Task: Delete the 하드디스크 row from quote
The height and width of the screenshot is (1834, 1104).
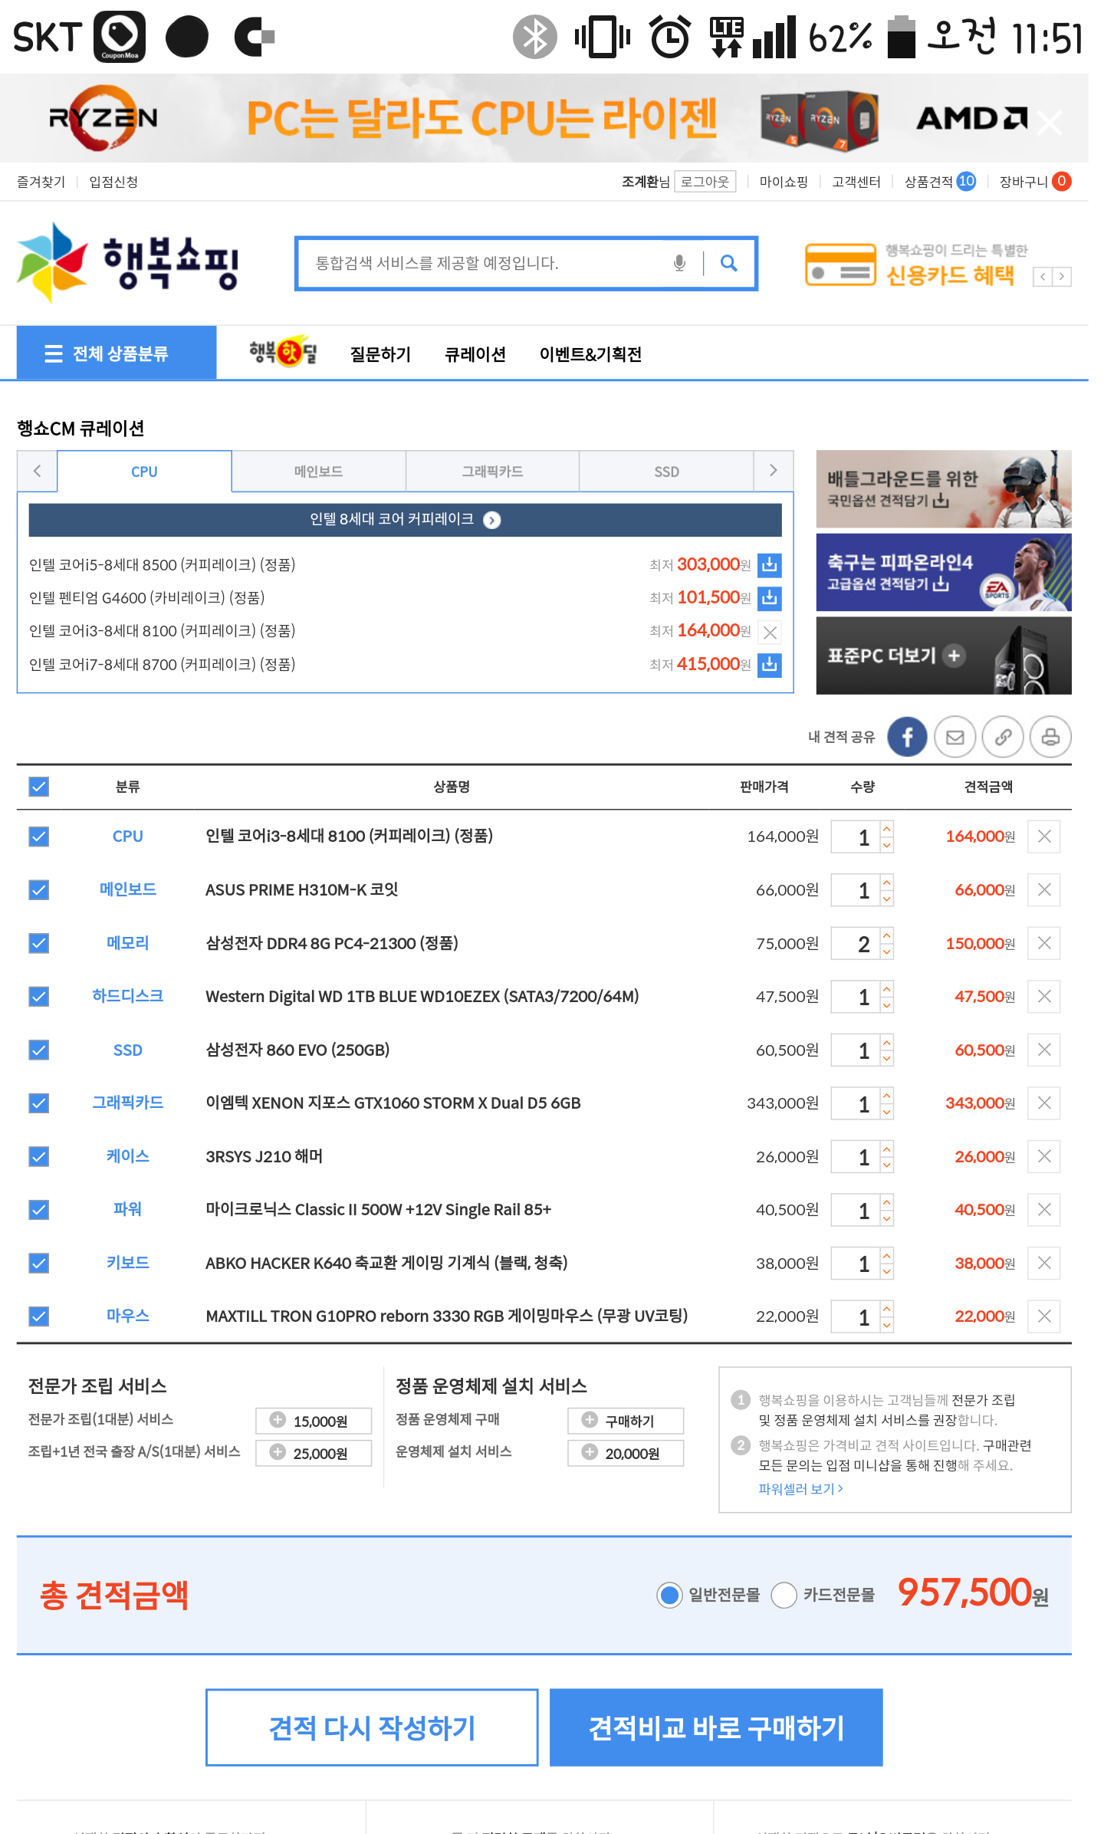Action: tap(1044, 997)
